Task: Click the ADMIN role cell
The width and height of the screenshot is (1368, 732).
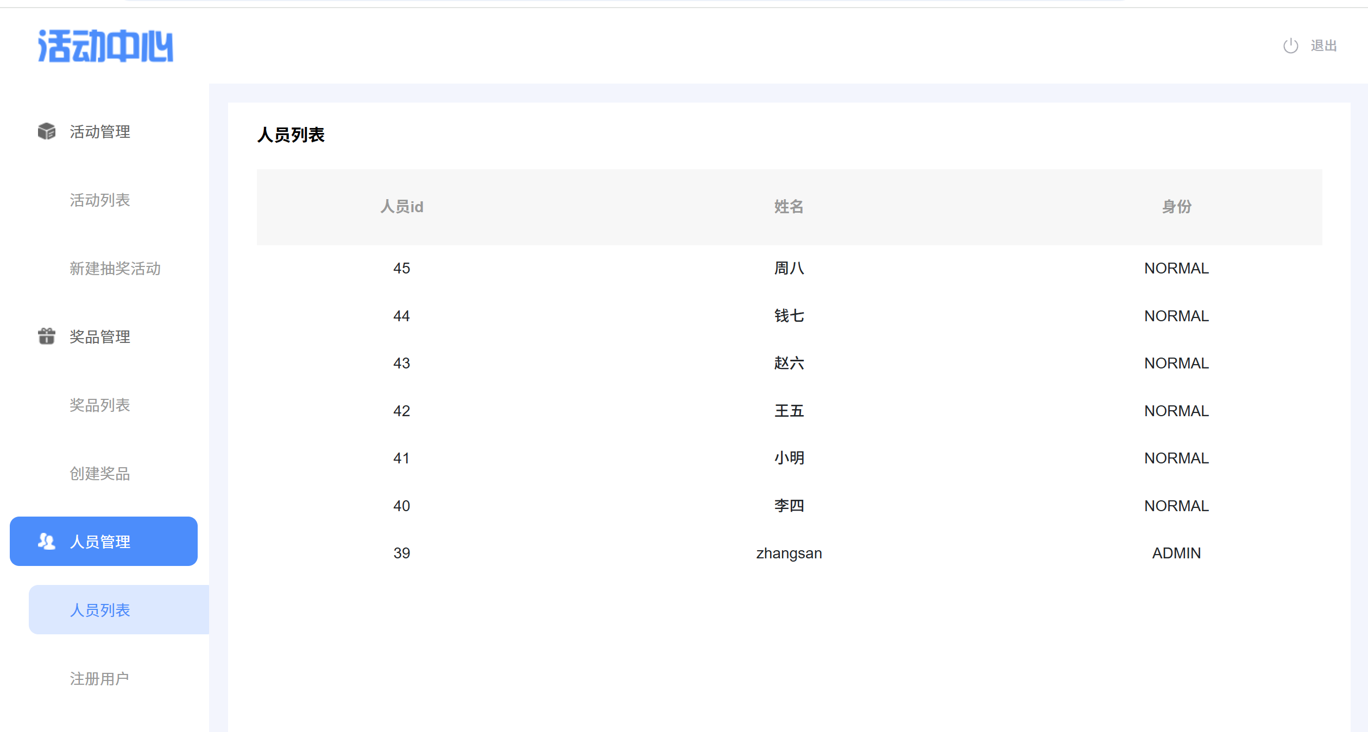Action: [1176, 553]
